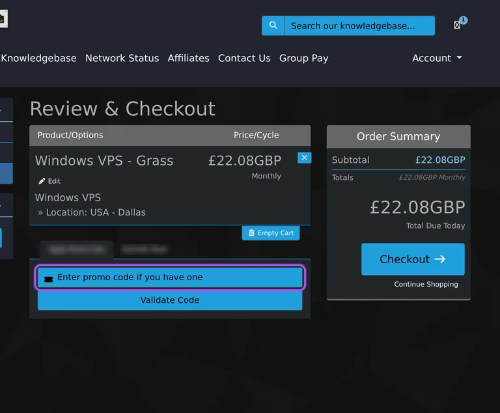Click Continue Shopping link
500x413 pixels.
click(426, 284)
